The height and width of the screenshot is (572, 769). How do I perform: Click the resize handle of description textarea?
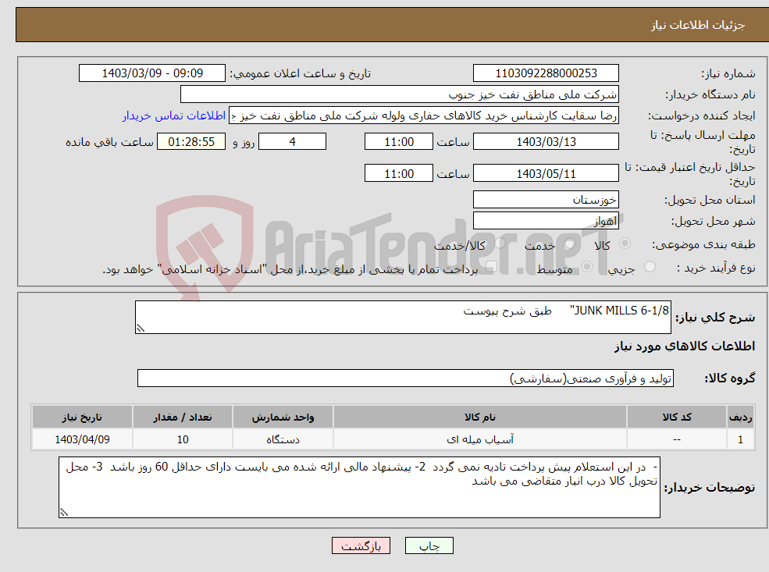coord(141,329)
